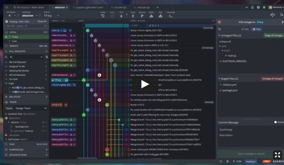The width and height of the screenshot is (284, 165).
Task: Open a new tab with plus button
Action: [157, 8]
